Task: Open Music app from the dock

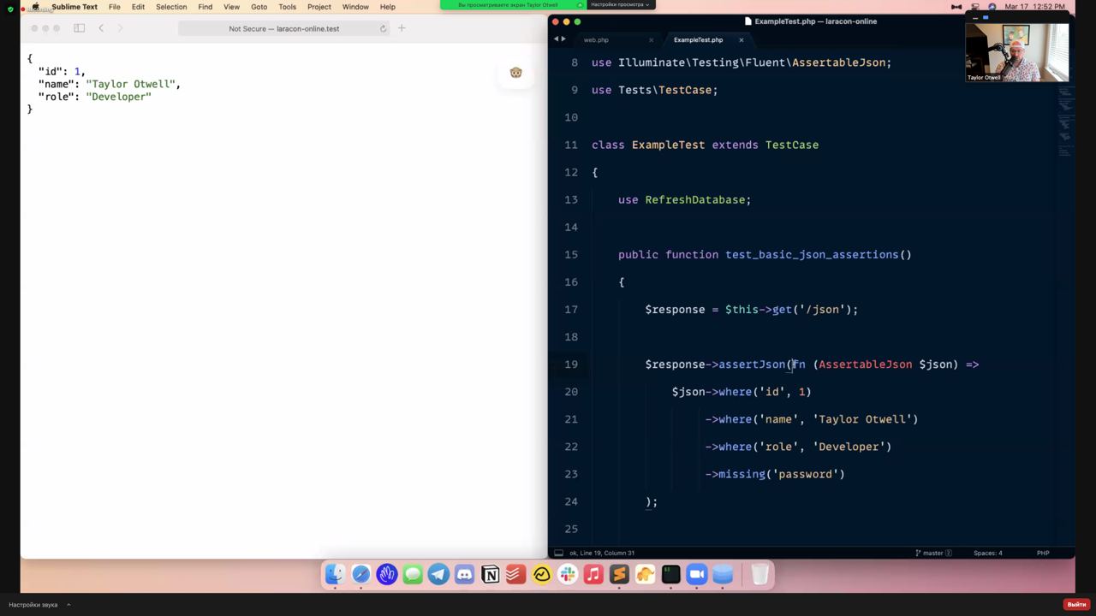Action: [x=593, y=575]
